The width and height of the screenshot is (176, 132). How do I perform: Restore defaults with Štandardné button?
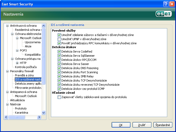coord(163,125)
